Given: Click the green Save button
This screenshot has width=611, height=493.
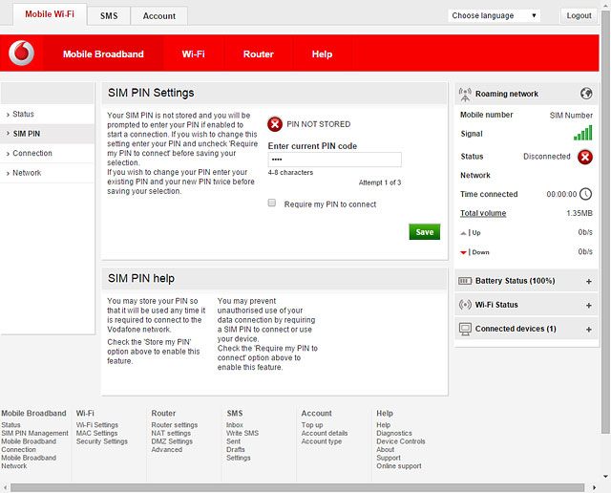Looking at the screenshot, I should tap(424, 232).
